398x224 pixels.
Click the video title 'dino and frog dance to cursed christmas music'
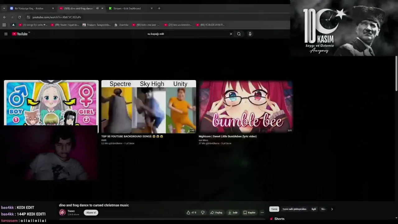pyautogui.click(x=94, y=205)
